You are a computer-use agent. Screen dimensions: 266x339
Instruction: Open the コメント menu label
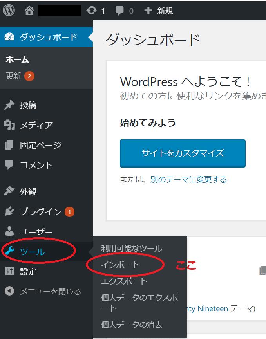36,165
